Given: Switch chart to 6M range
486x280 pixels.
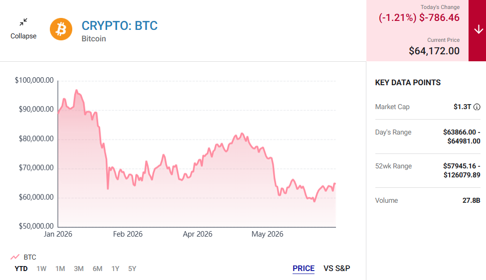Looking at the screenshot, I should [97, 269].
